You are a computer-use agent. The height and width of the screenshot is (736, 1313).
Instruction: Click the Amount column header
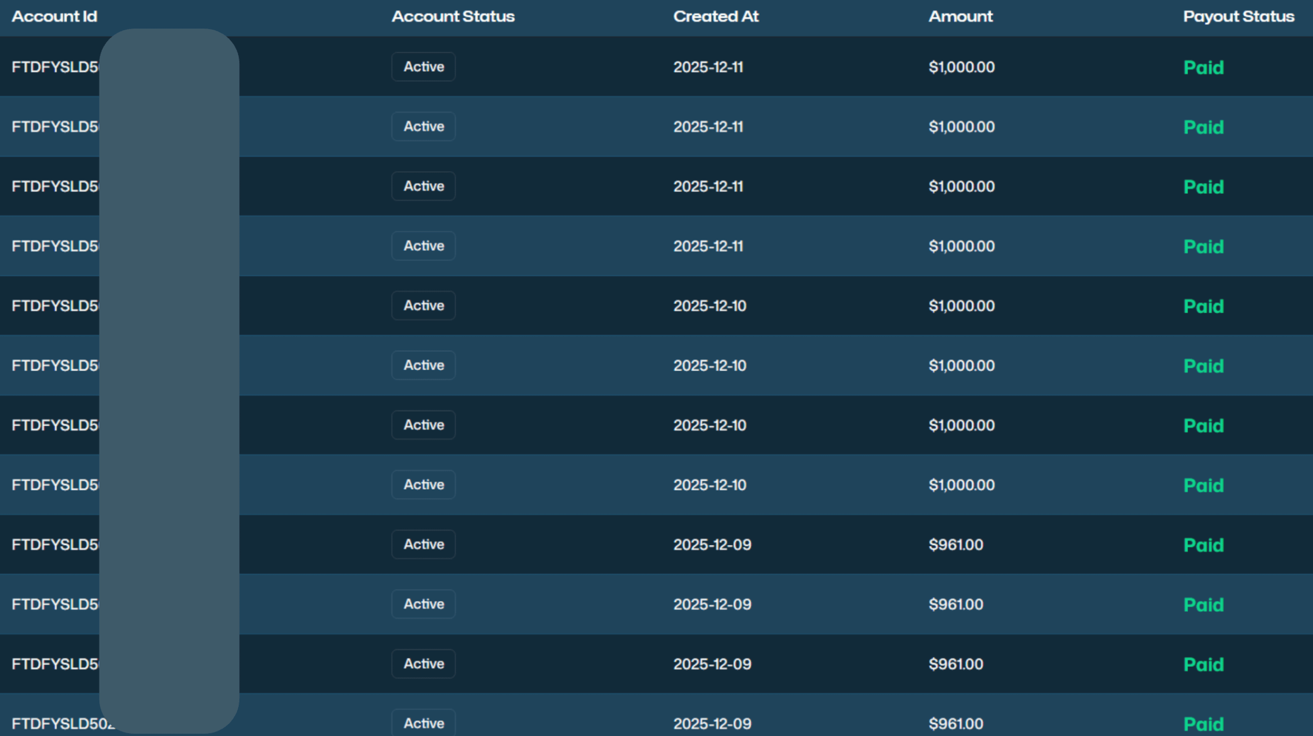(x=961, y=16)
